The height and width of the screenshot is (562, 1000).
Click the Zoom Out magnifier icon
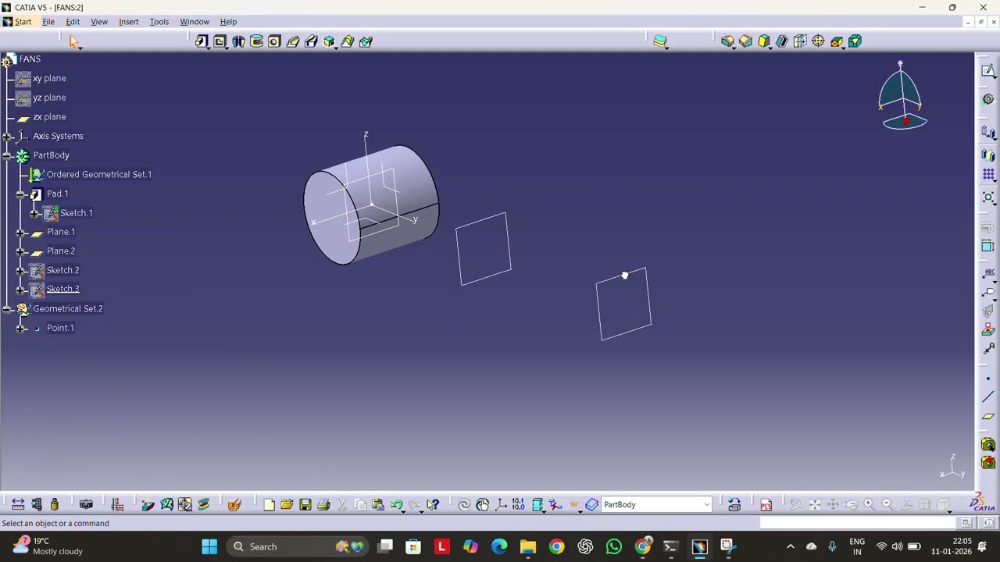tap(887, 504)
